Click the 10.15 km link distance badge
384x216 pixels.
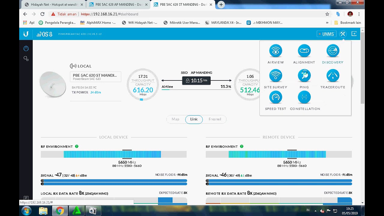coord(196,80)
